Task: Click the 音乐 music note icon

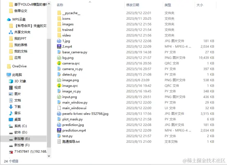Action: coord(11,113)
